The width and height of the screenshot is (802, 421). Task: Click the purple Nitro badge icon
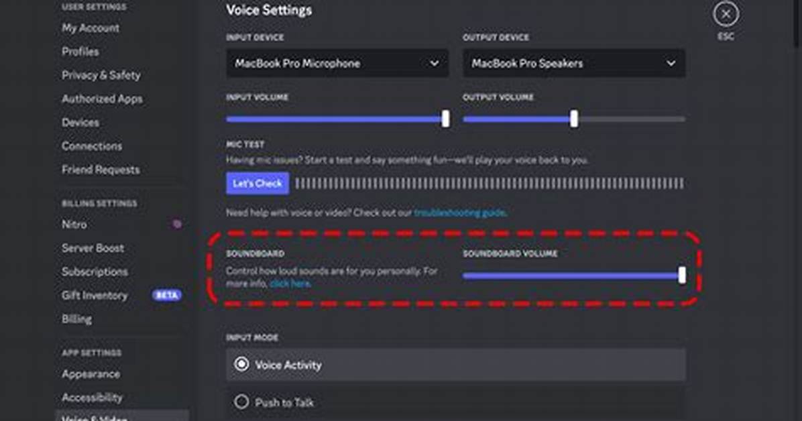point(177,224)
